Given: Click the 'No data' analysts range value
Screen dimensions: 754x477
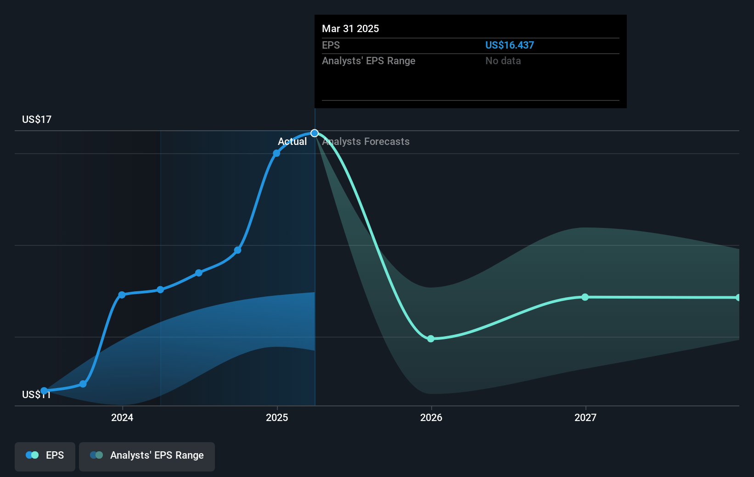Looking at the screenshot, I should point(503,61).
